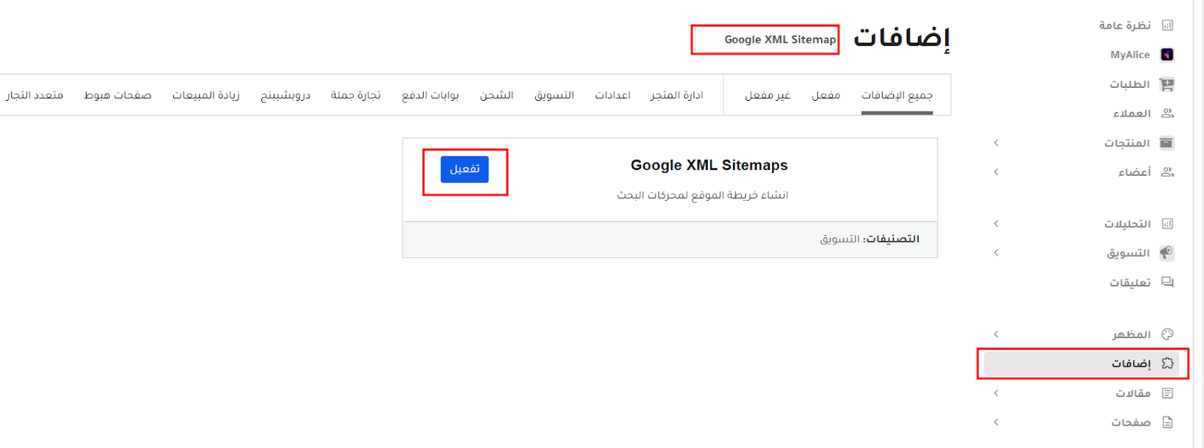Viewport: 1204px width, 448px height.
Task: Open the Google XML Sitemaps add-on title
Action: [x=709, y=165]
